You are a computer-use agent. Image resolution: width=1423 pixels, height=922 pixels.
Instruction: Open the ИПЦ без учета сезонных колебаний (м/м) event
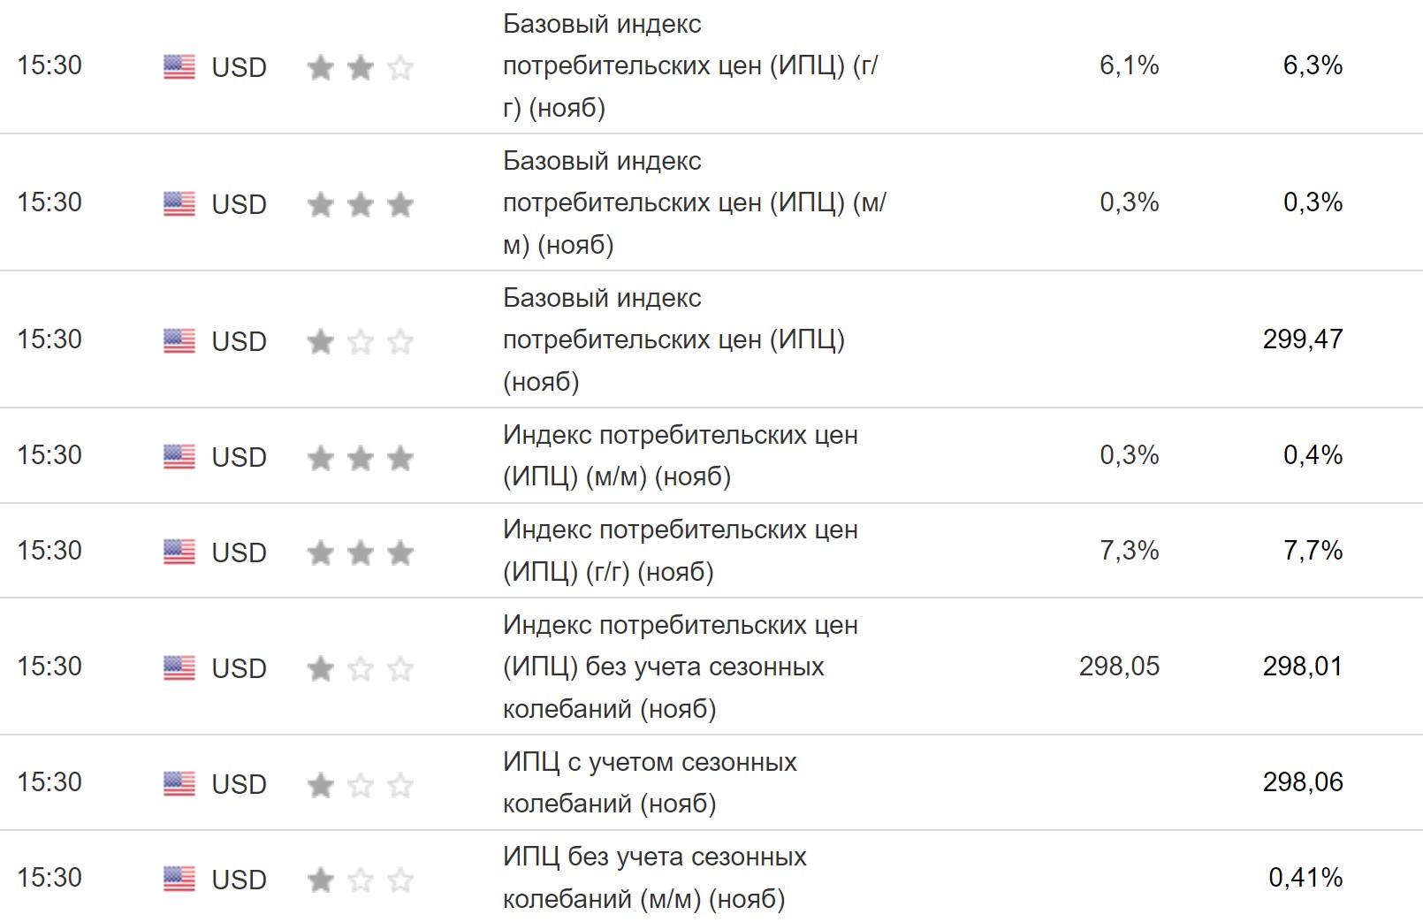pos(654,878)
